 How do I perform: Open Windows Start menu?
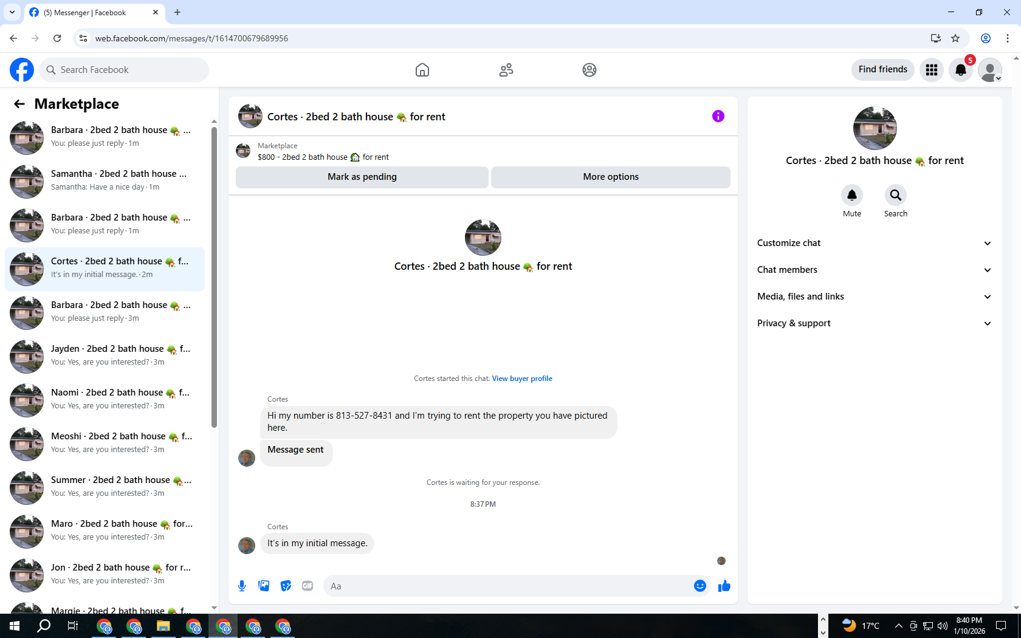tap(15, 626)
